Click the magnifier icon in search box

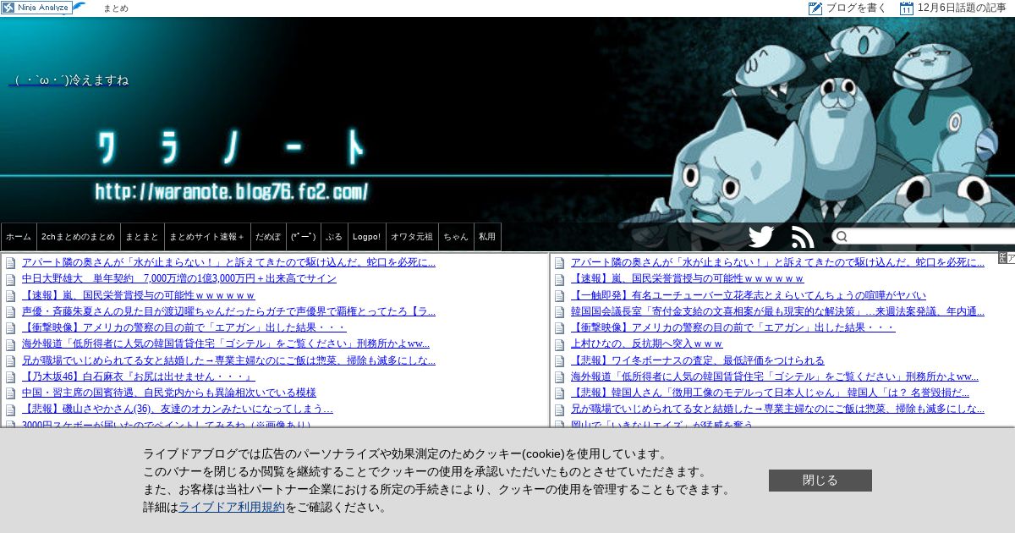coord(842,237)
